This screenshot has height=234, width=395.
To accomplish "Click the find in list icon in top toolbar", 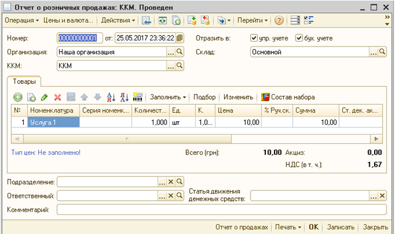I will pyautogui.click(x=146, y=20).
